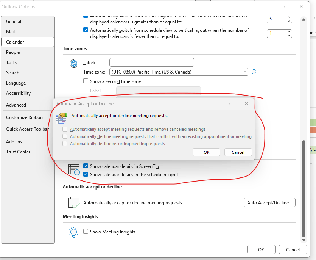Click the schedule view number field showing 5
The width and height of the screenshot is (316, 260).
coord(277,19)
